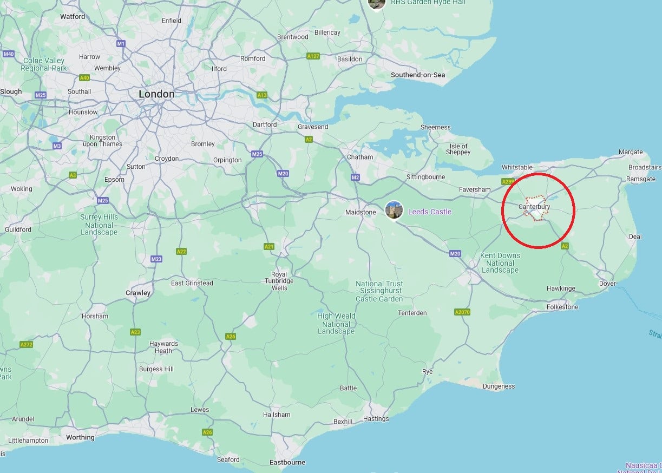Image resolution: width=662 pixels, height=473 pixels.
Task: Click the Canterbury city label
Action: pos(534,207)
